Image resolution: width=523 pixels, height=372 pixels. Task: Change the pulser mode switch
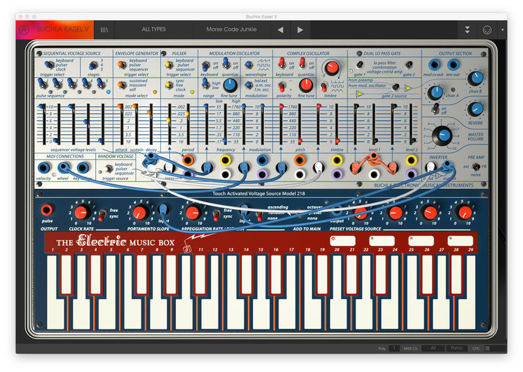(x=169, y=86)
